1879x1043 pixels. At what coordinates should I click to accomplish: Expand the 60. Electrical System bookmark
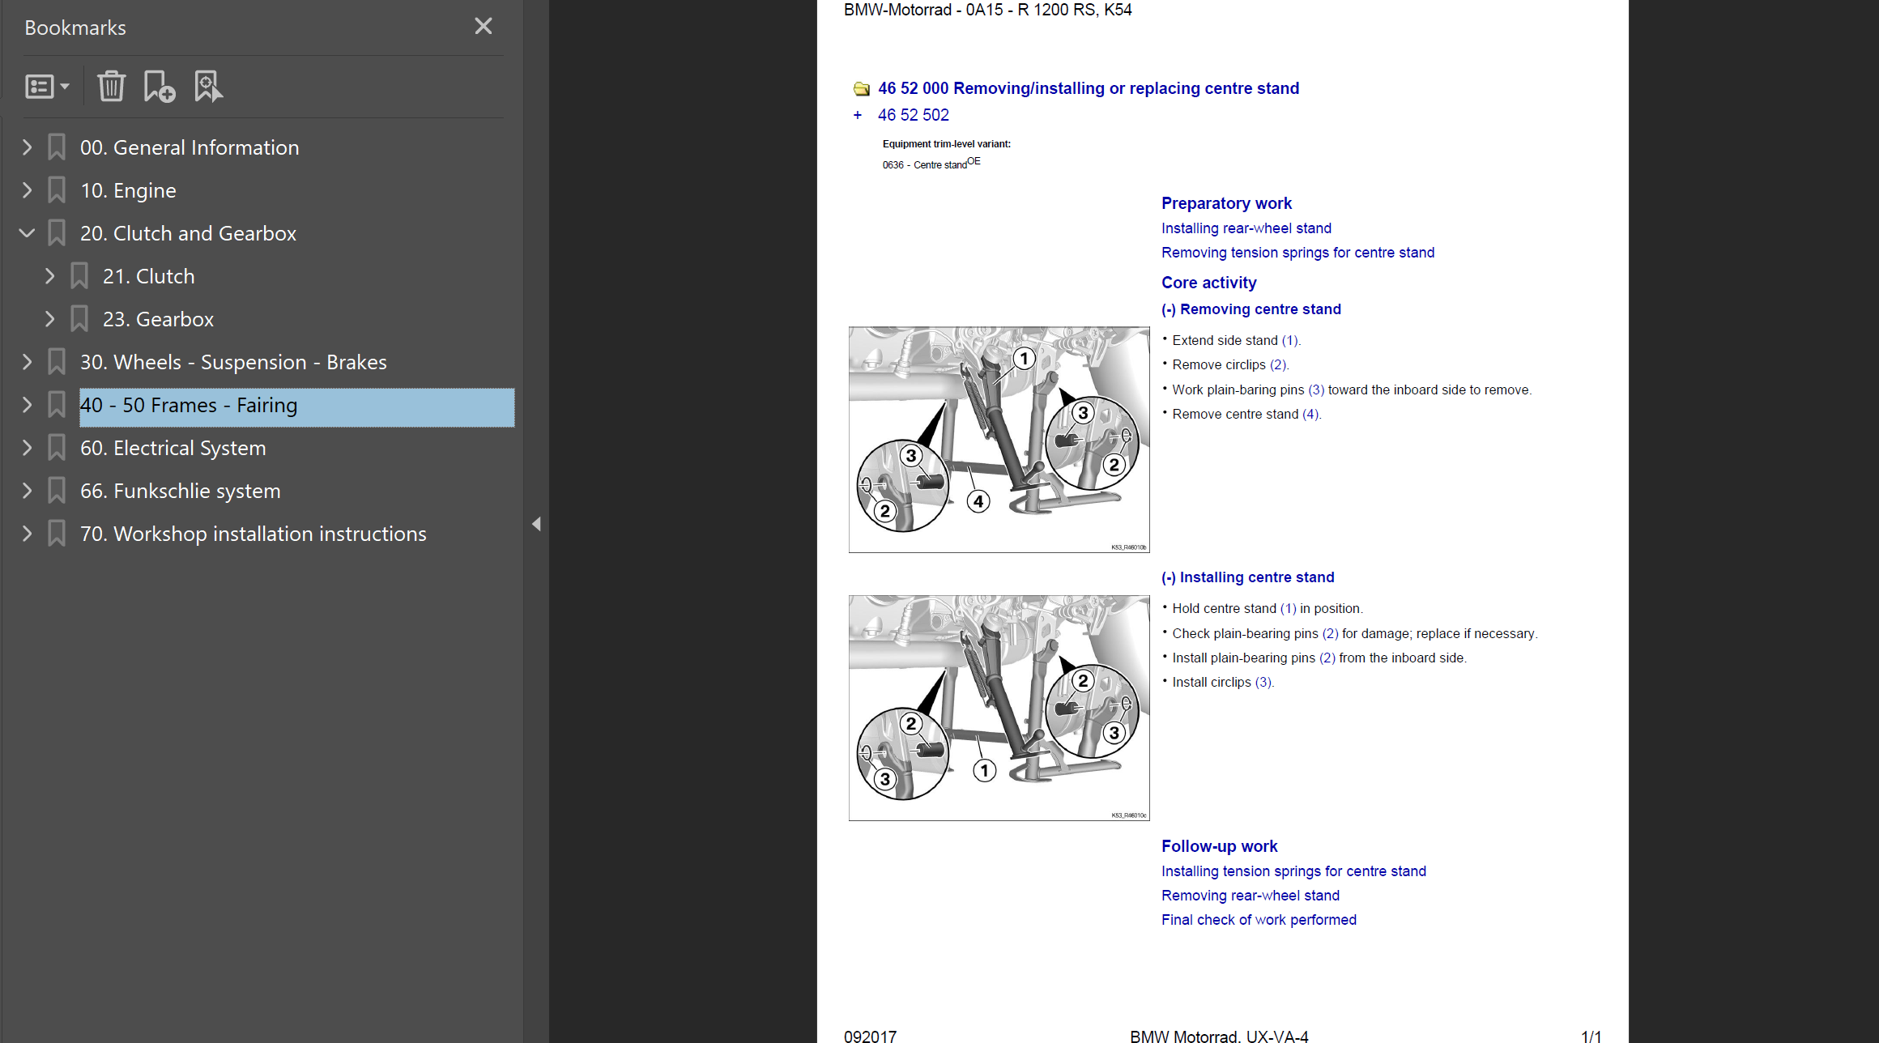pyautogui.click(x=27, y=448)
